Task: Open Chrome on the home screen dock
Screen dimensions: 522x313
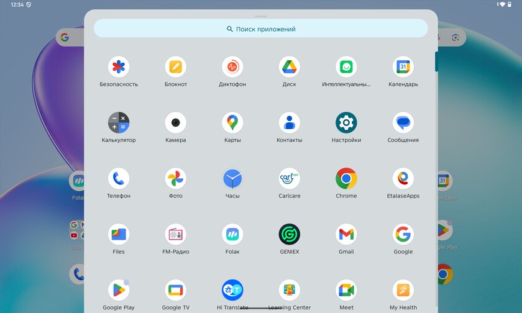Action: coord(445,274)
